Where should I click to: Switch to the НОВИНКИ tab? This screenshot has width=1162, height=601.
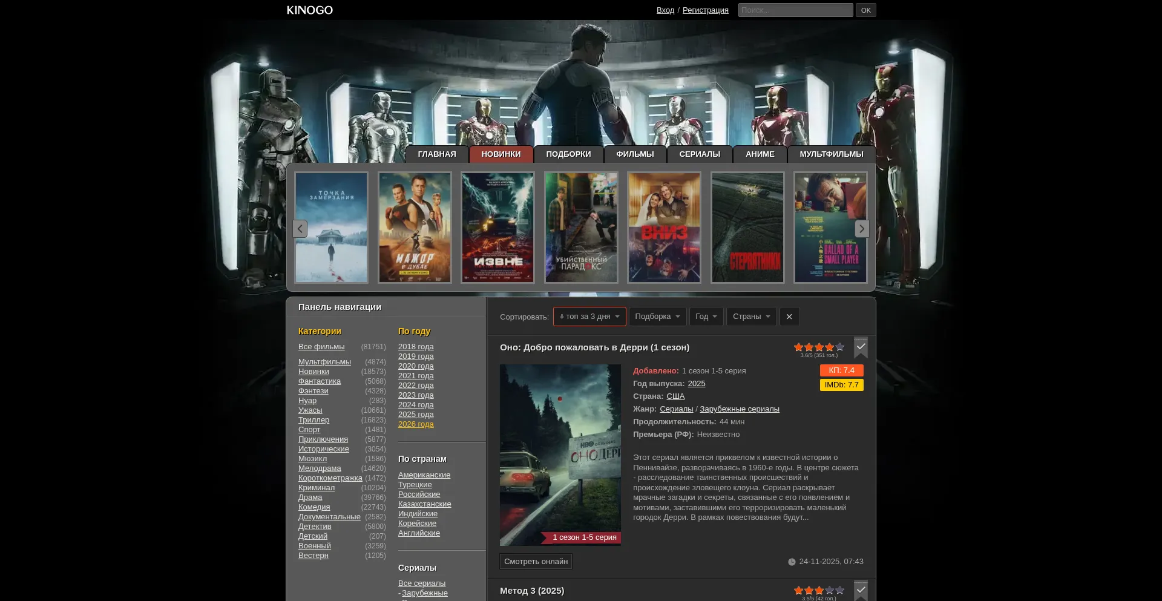[x=501, y=154]
